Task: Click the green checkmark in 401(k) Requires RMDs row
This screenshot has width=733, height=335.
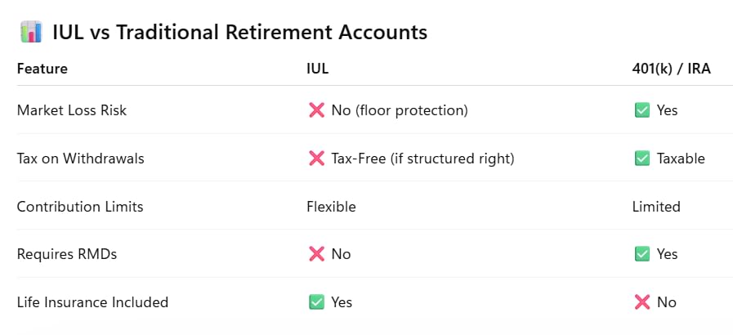Action: coord(641,254)
